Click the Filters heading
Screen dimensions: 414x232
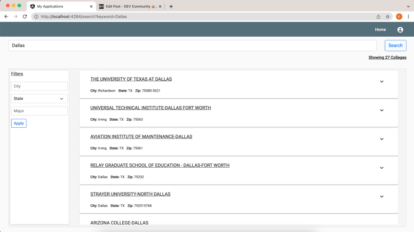(17, 74)
